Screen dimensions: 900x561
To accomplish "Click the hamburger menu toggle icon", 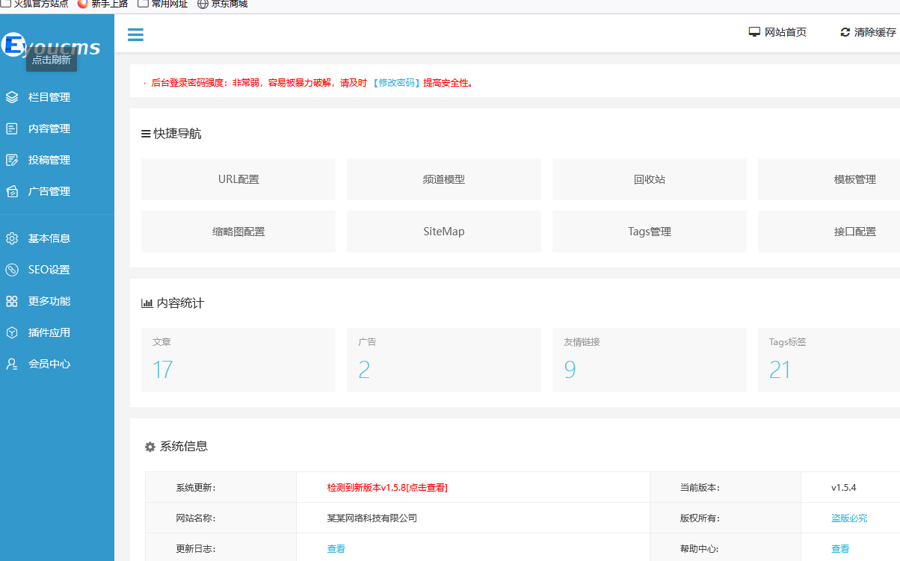I will 135,34.
